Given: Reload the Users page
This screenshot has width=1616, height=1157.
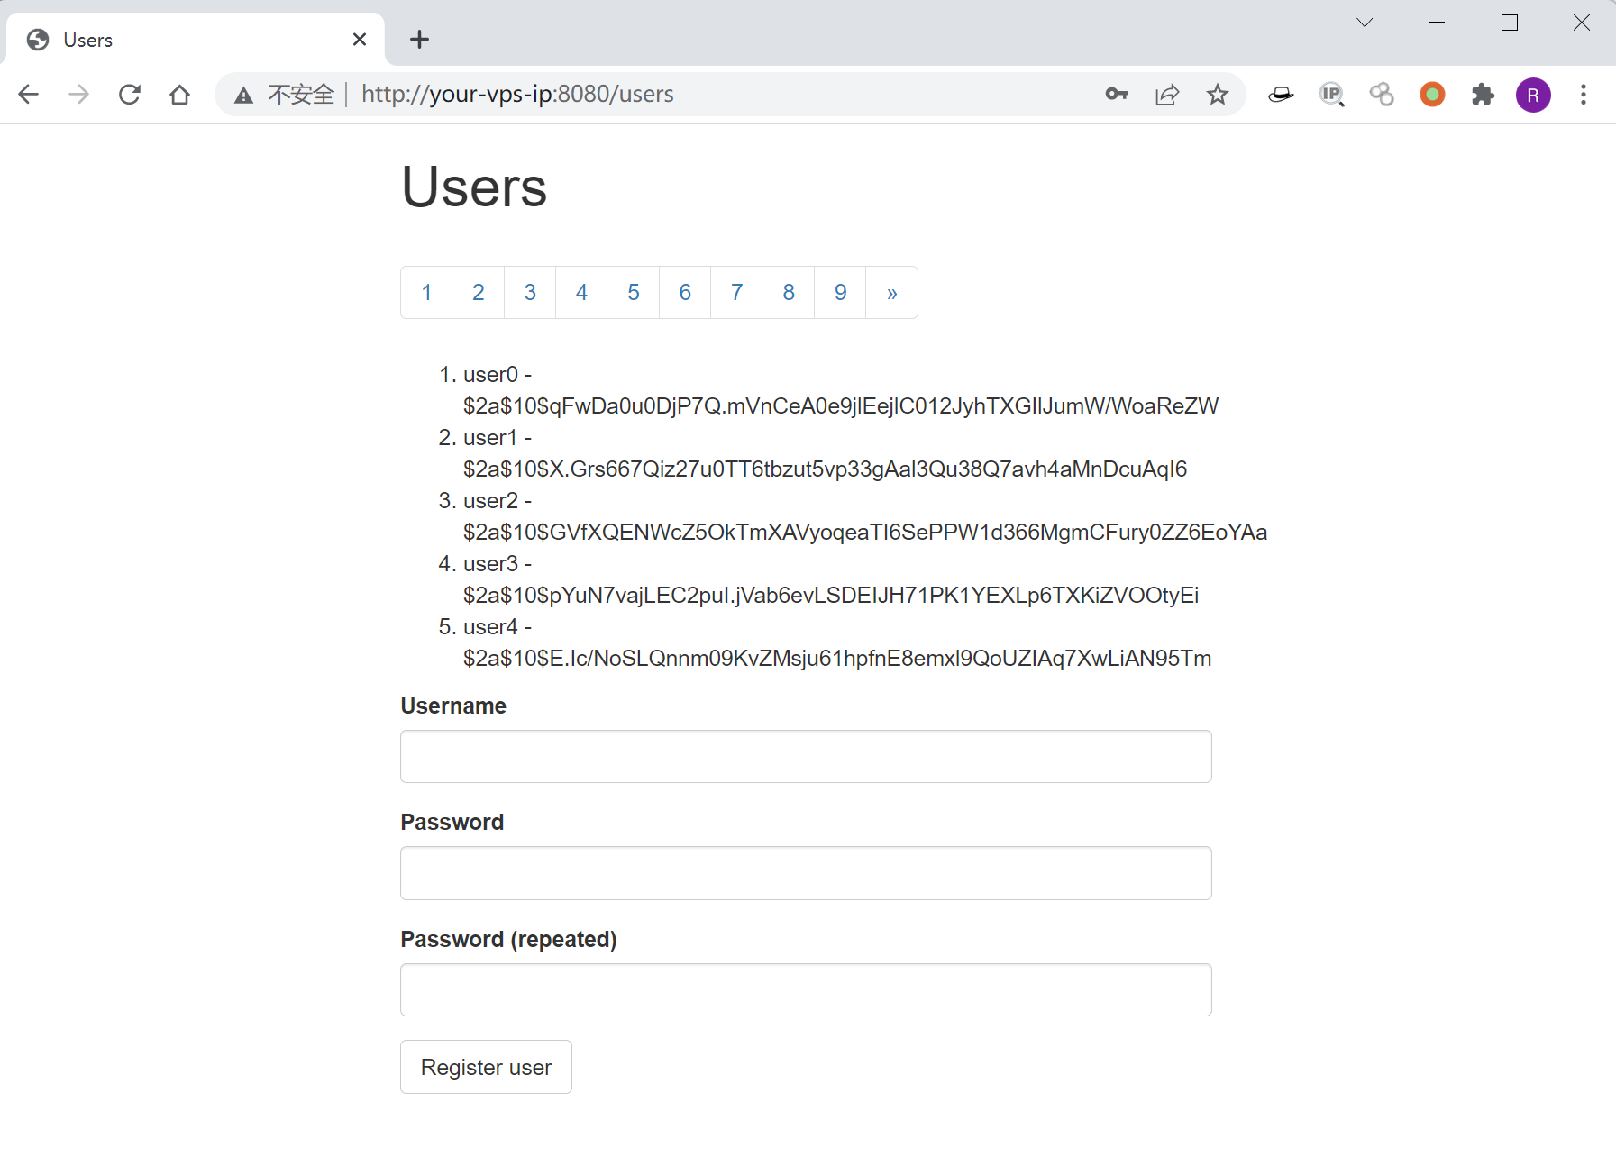Looking at the screenshot, I should tap(130, 95).
